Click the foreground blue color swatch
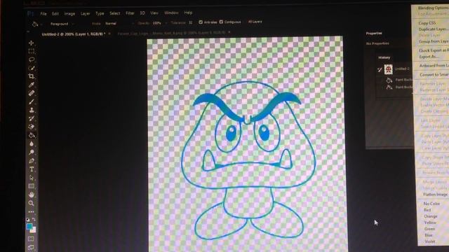Image resolution: width=449 pixels, height=252 pixels. coord(29,227)
